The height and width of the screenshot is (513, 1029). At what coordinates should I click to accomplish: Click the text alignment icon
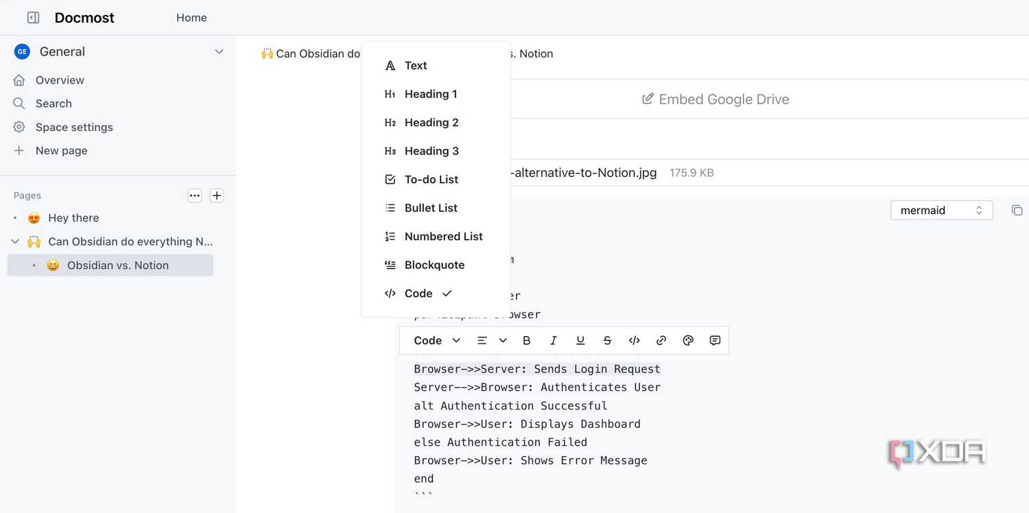click(x=482, y=340)
